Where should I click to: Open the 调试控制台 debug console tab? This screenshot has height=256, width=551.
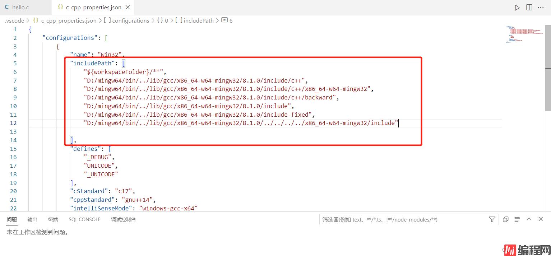(123, 219)
